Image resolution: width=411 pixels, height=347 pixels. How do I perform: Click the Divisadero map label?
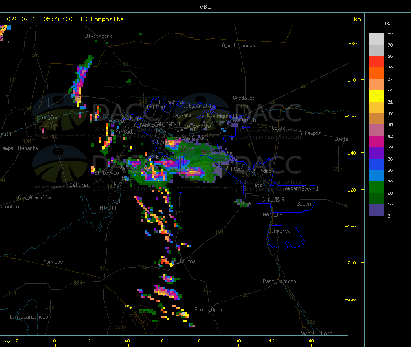click(x=99, y=36)
